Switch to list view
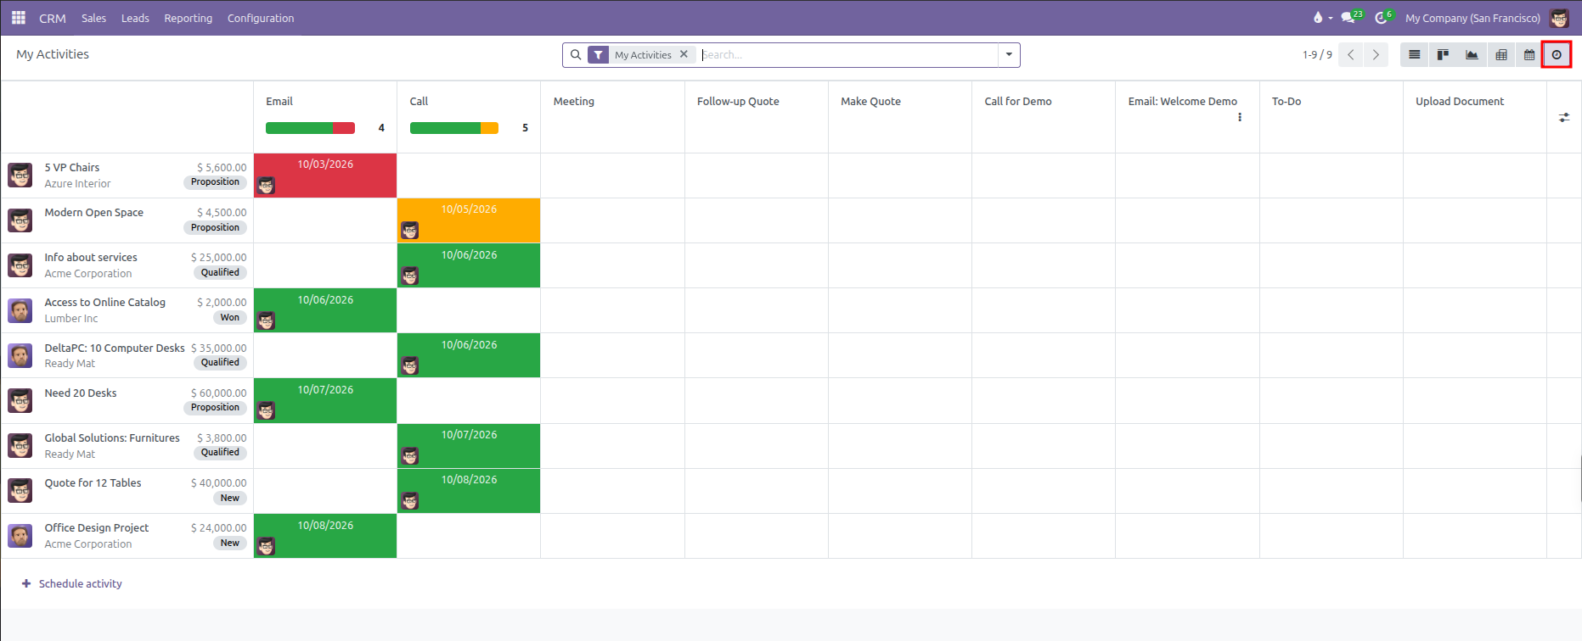1582x641 pixels. click(x=1415, y=55)
